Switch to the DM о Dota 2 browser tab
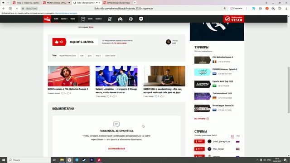 click(x=117, y=3)
